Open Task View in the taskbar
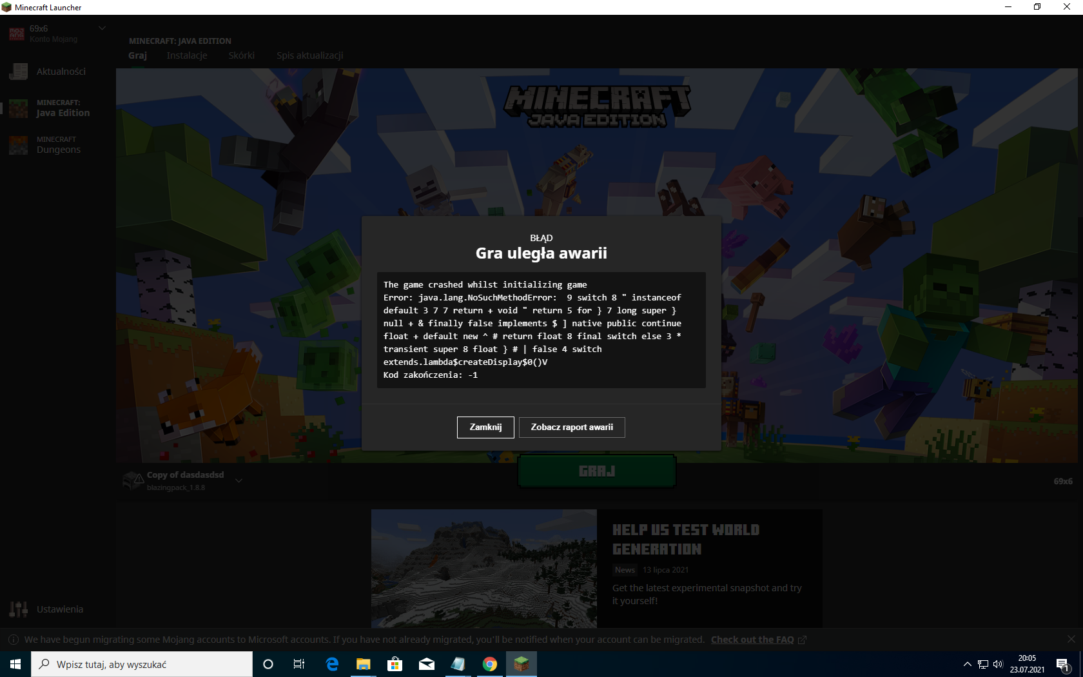Viewport: 1083px width, 677px height. coord(299,664)
